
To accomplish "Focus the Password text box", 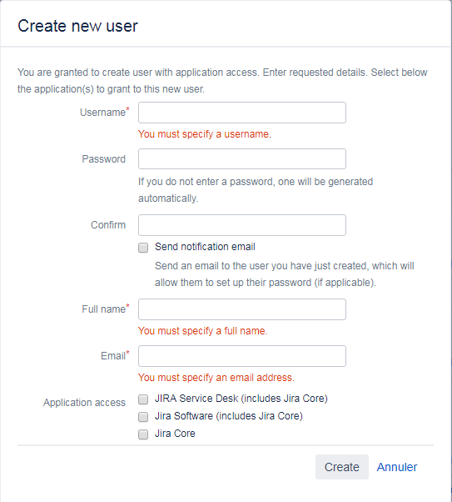I will 242,158.
